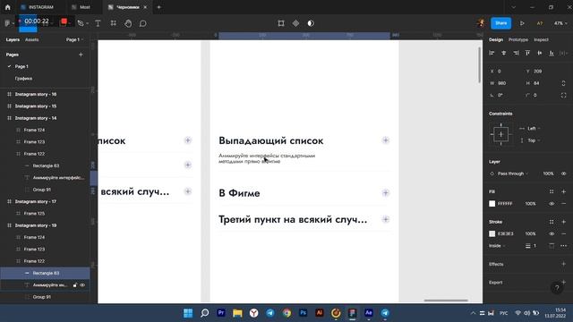
Task: Switch to the Inspect tab
Action: pyautogui.click(x=541, y=39)
